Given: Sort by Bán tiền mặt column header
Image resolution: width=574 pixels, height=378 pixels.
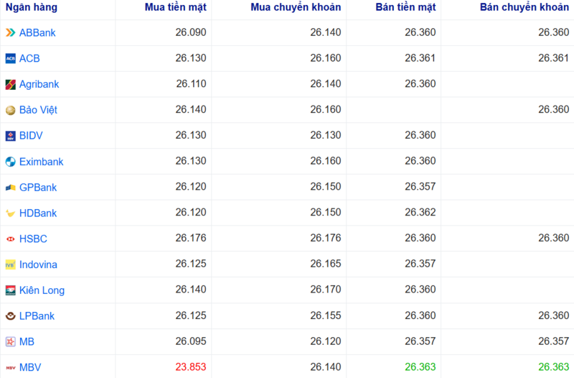Looking at the screenshot, I should pyautogui.click(x=405, y=7).
